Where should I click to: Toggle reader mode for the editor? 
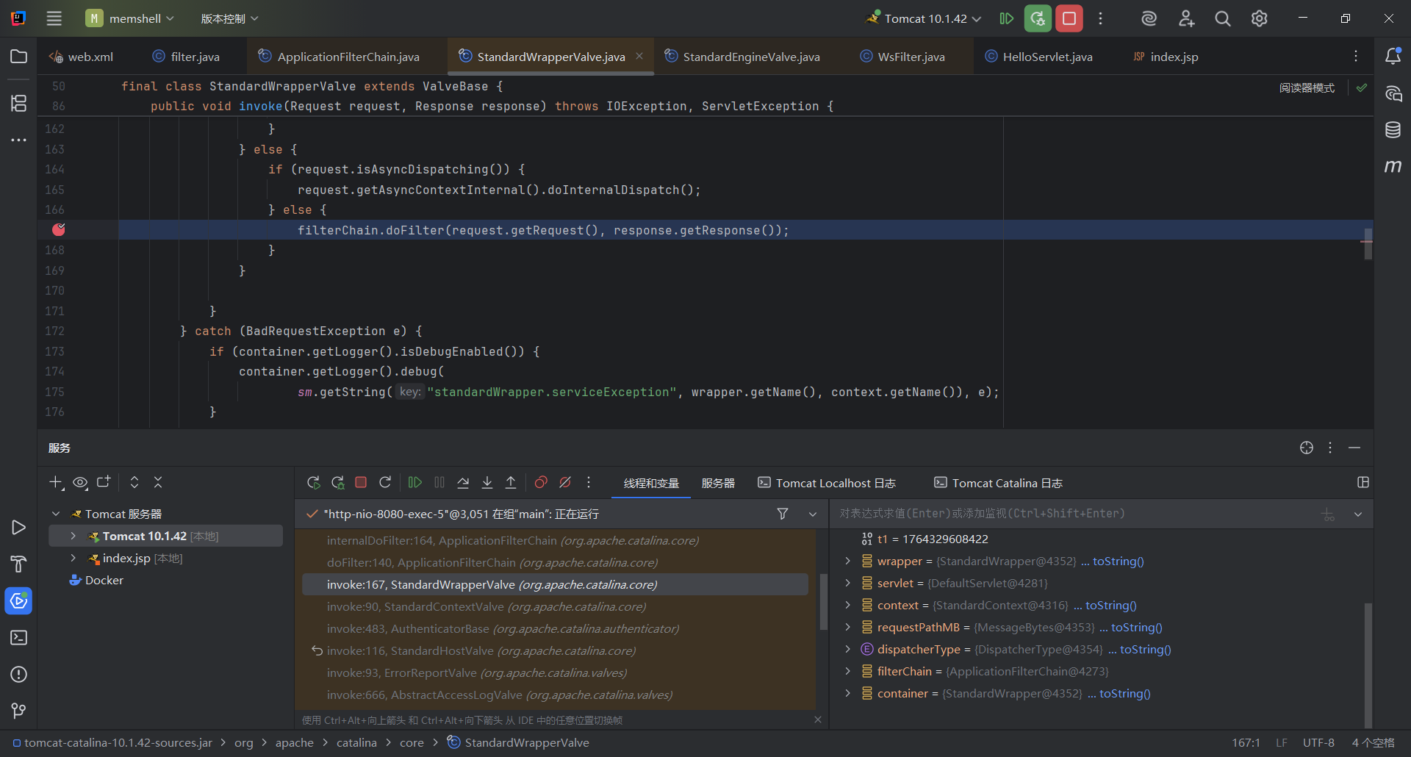pos(1307,88)
